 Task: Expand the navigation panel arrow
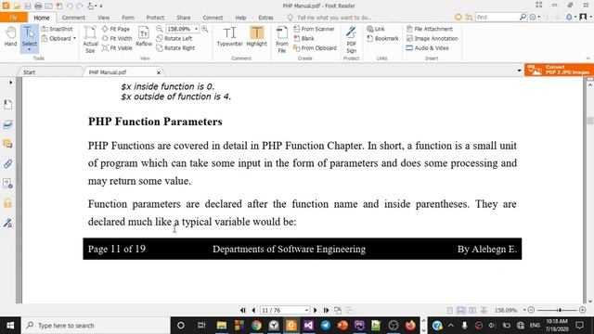point(10,83)
